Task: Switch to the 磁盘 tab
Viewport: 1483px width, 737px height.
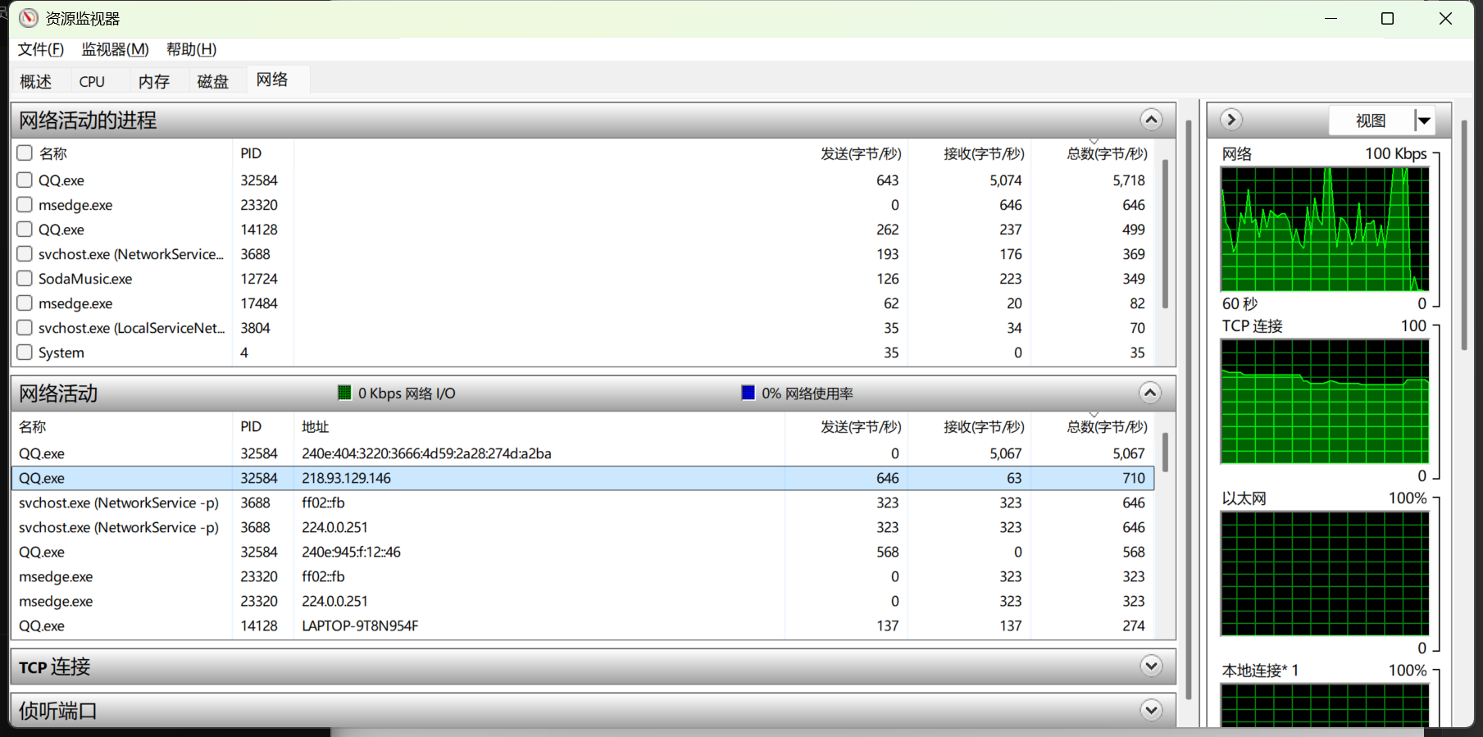Action: tap(213, 81)
